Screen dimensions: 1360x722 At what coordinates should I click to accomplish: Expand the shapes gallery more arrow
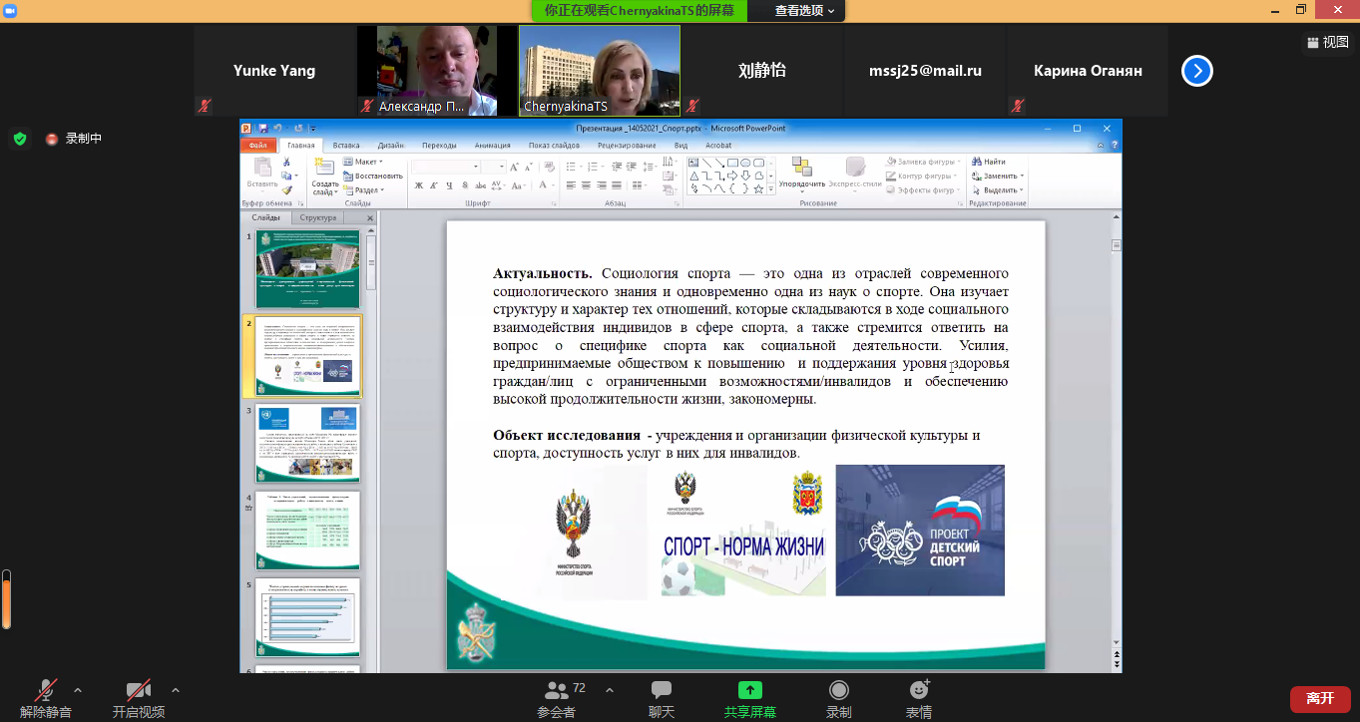(x=771, y=188)
